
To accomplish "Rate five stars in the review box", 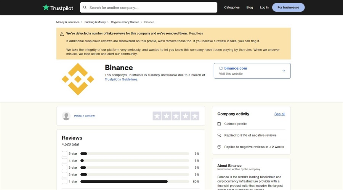I will 195,116.
